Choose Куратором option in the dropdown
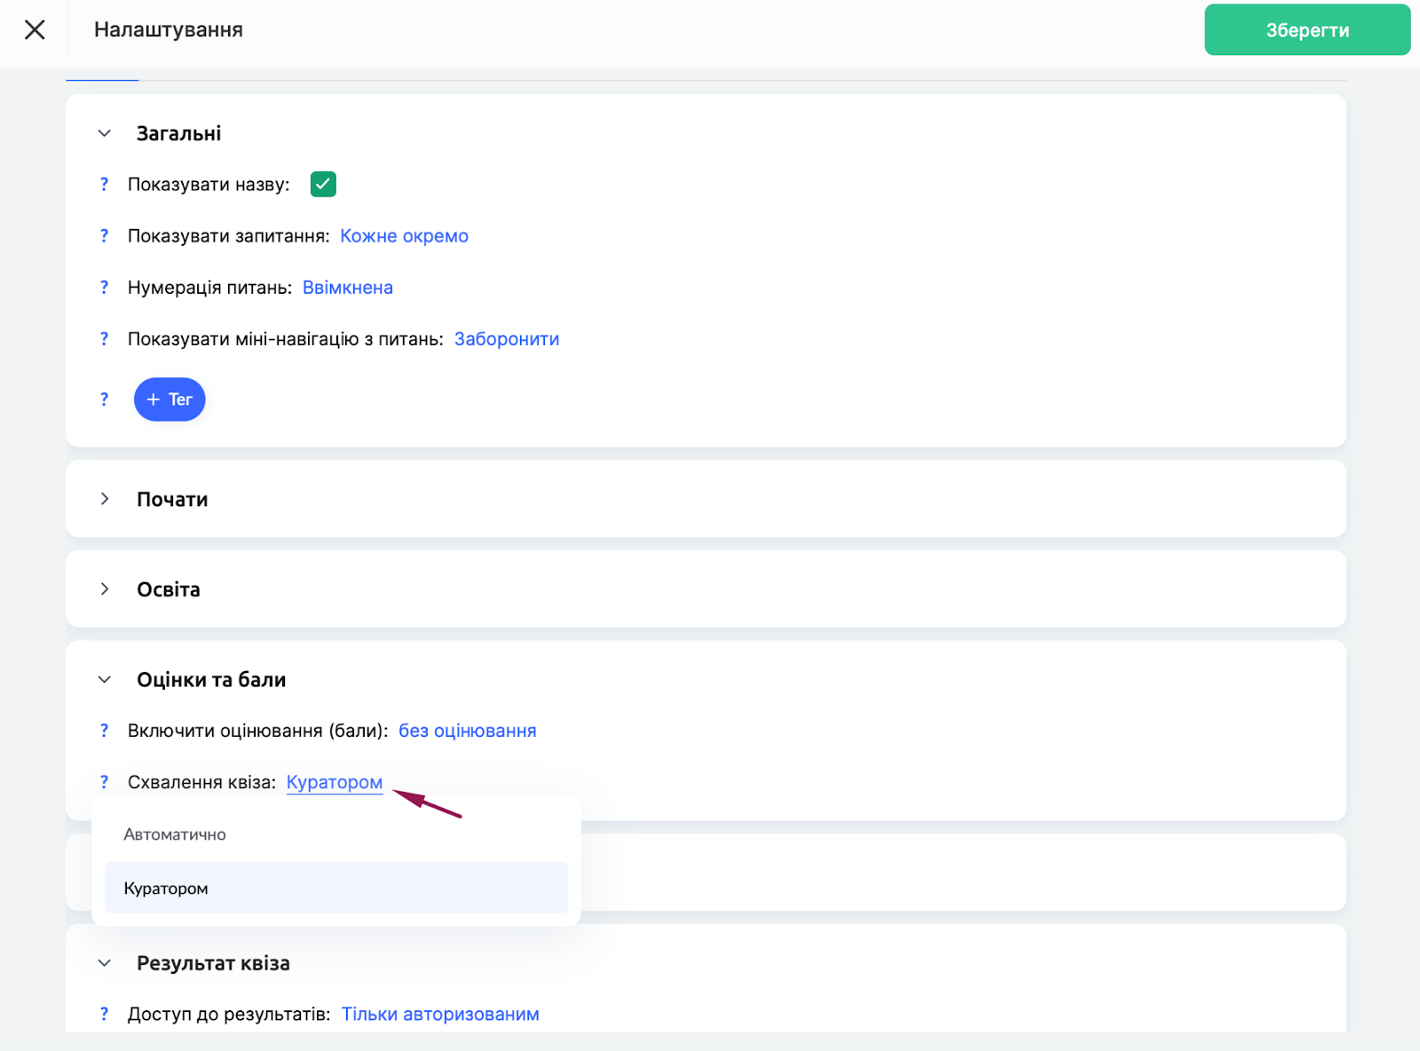 [166, 889]
